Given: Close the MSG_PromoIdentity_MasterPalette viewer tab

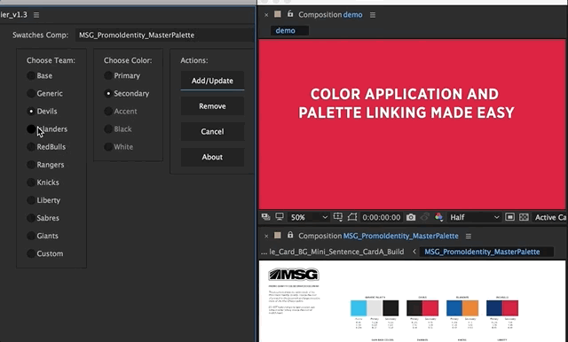Looking at the screenshot, I should point(266,236).
